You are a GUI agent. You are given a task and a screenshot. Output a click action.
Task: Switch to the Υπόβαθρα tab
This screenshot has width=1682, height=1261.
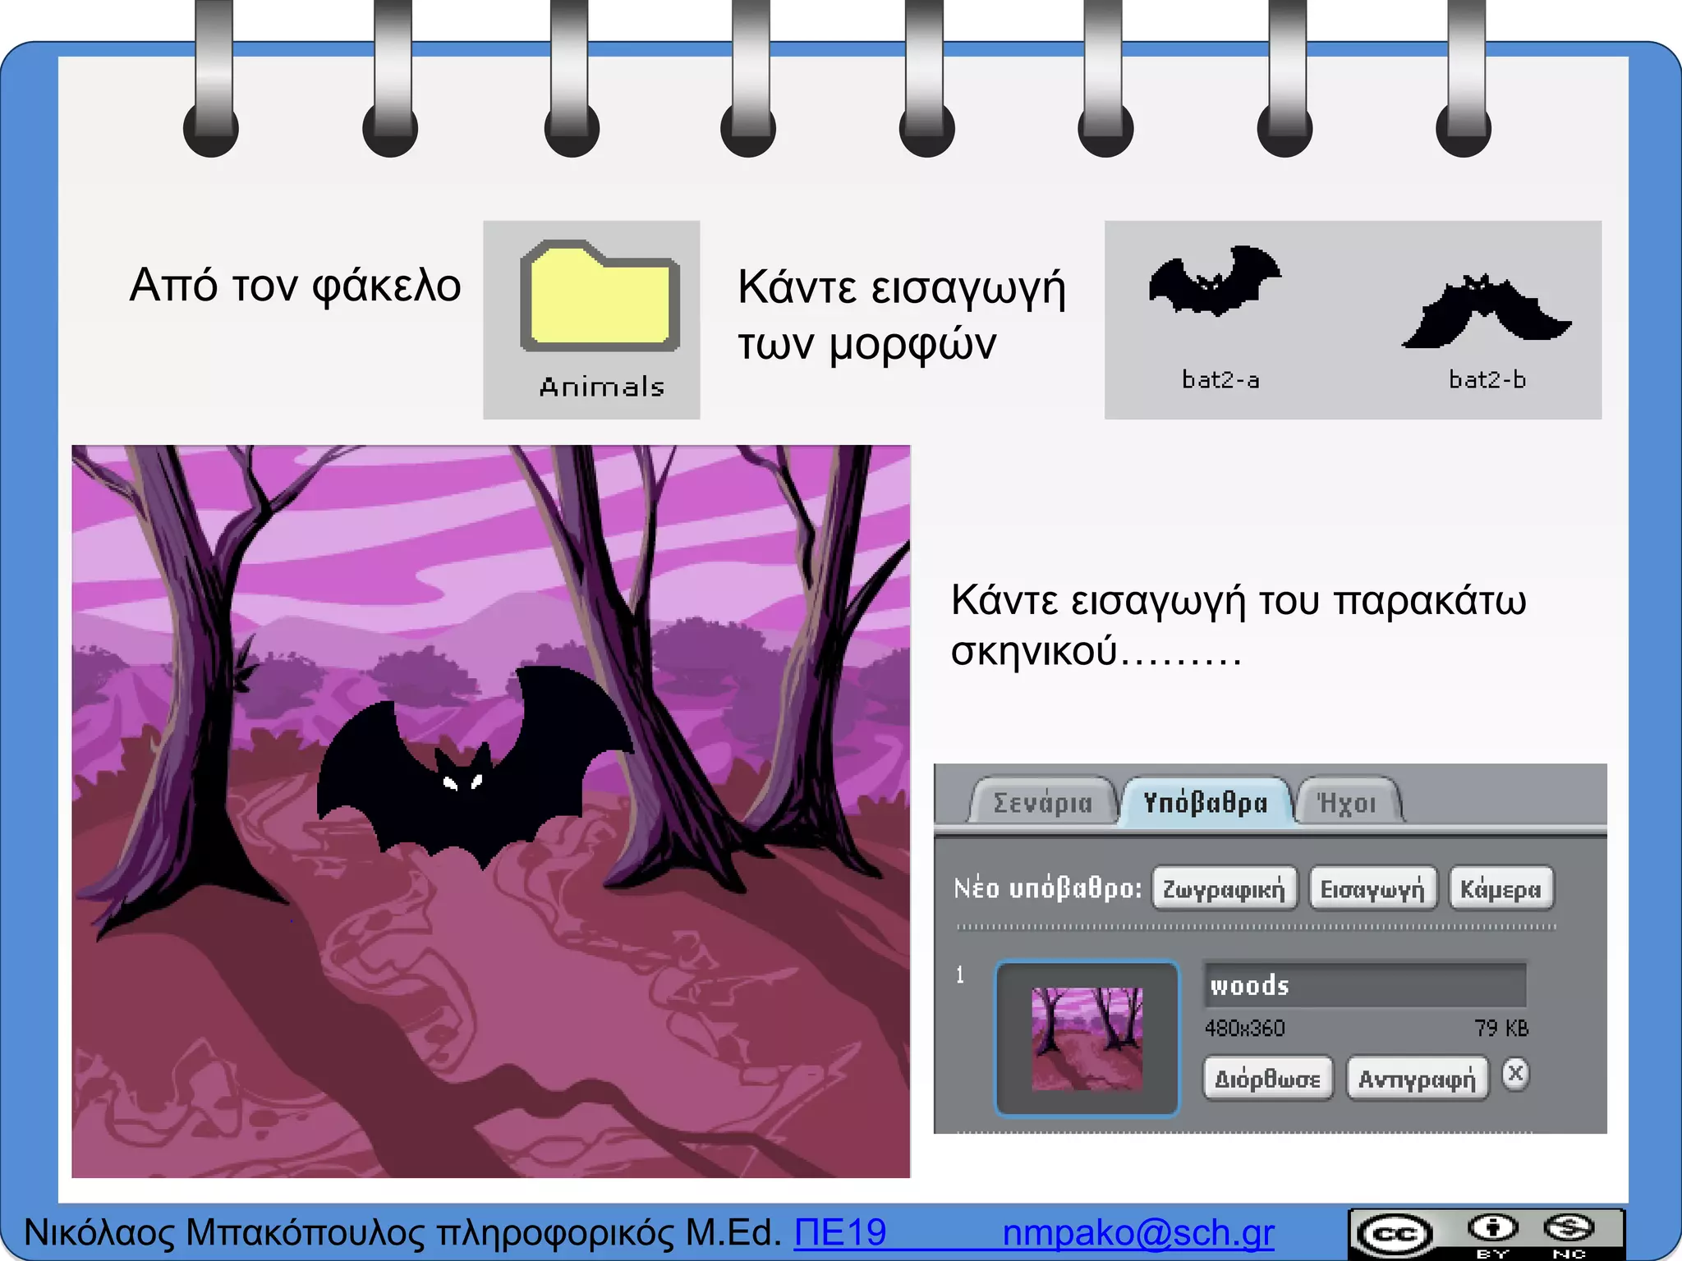click(1205, 802)
